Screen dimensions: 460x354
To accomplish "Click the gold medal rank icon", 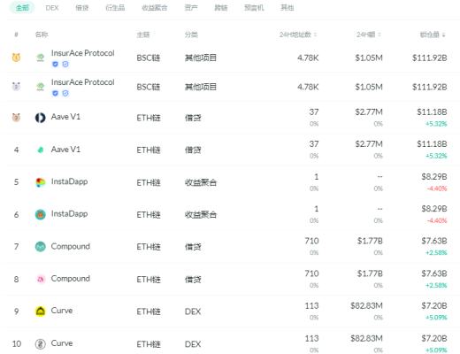I will click(x=16, y=57).
